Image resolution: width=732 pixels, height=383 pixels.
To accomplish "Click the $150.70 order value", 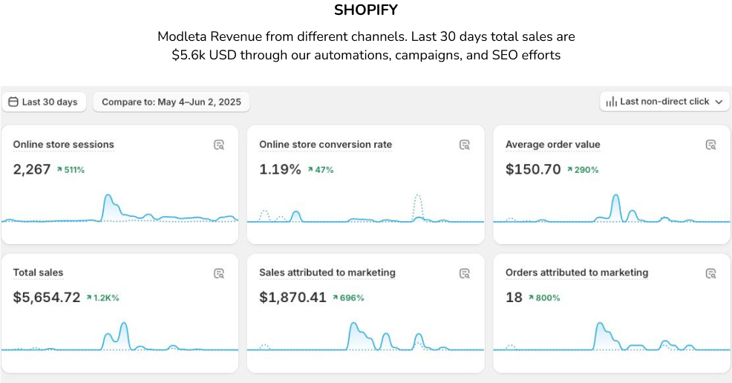I will pyautogui.click(x=533, y=169).
